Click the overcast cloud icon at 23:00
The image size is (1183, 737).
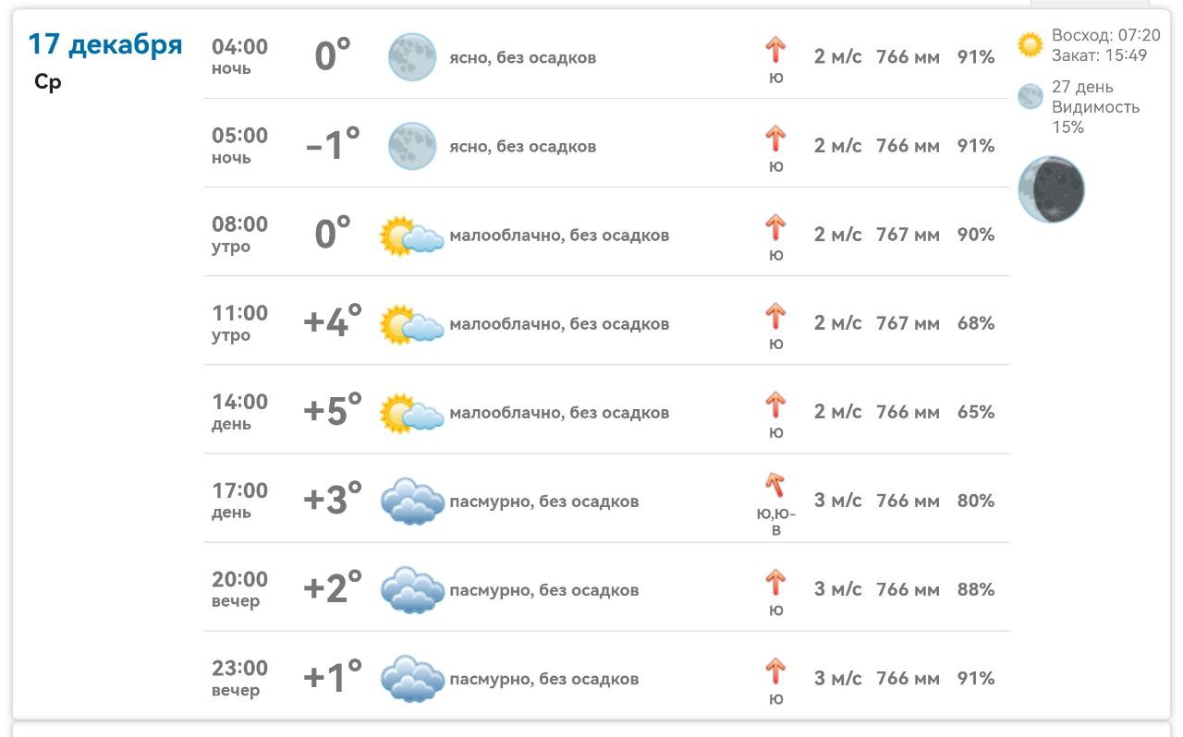coord(412,679)
